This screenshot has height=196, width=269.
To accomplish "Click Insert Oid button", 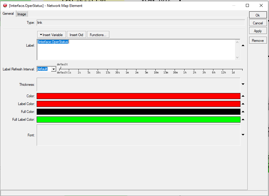I will pyautogui.click(x=76, y=35).
